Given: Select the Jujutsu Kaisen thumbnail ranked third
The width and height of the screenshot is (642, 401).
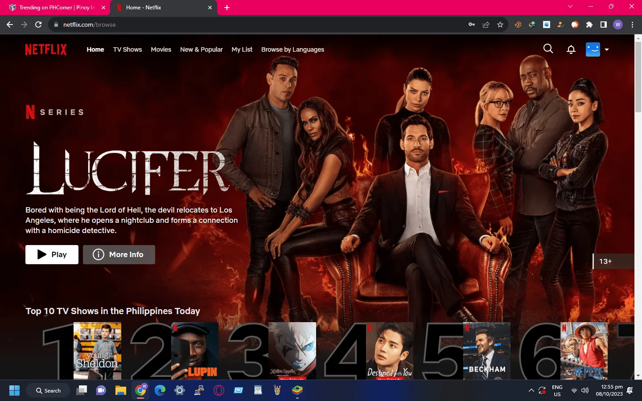Looking at the screenshot, I should pos(292,351).
